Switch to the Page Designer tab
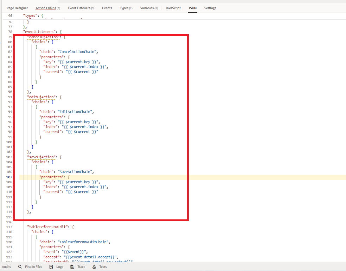The image size is (346, 271). pos(17,8)
